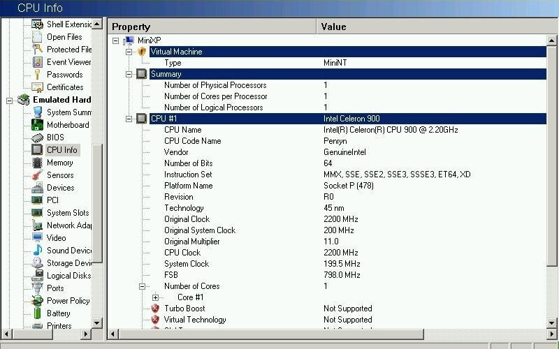The image size is (559, 349).
Task: Click the BIOS chip icon
Action: click(37, 138)
